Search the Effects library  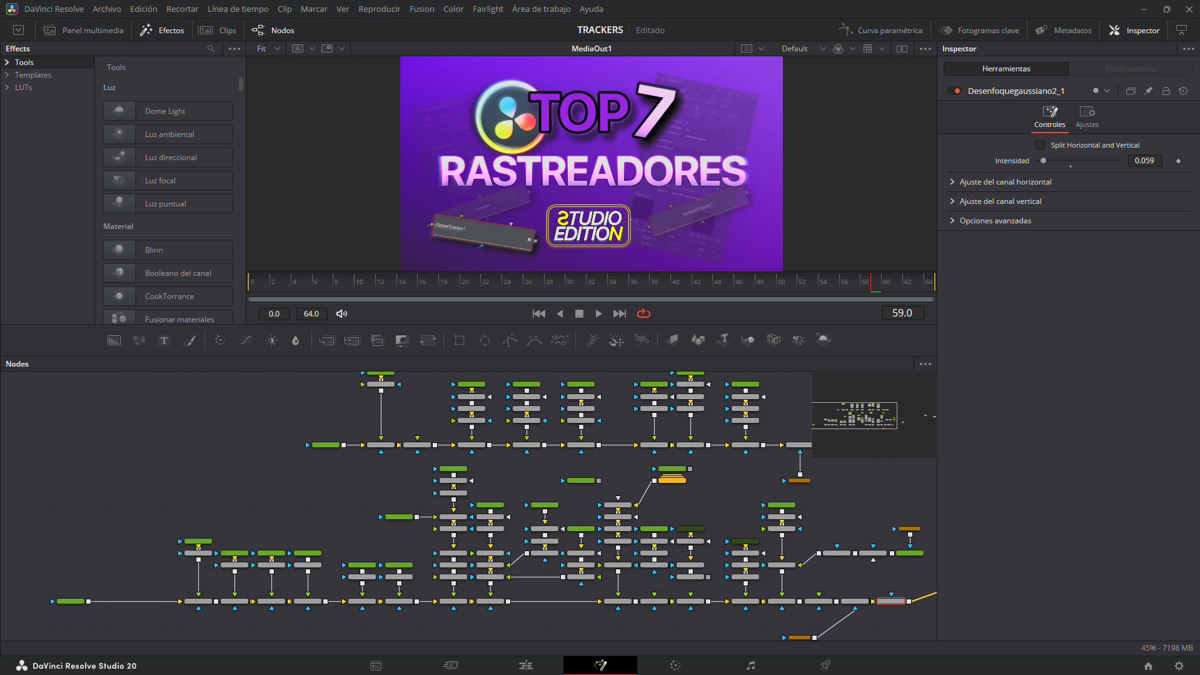211,49
